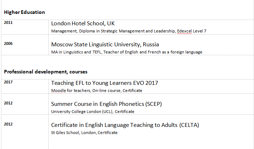Click St Giles School, London, Certificate

pos(84,133)
